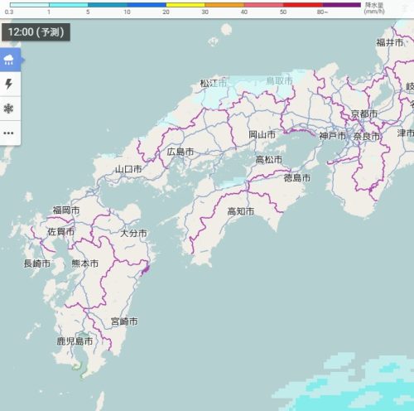
Task: Open the three-dots more options menu
Action: click(8, 133)
